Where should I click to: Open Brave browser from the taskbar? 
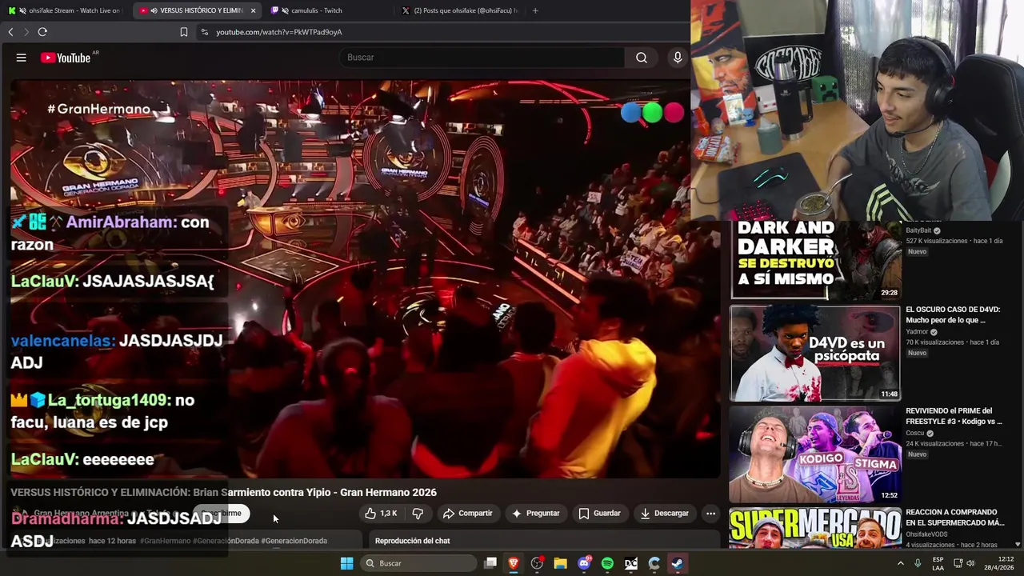coord(514,563)
